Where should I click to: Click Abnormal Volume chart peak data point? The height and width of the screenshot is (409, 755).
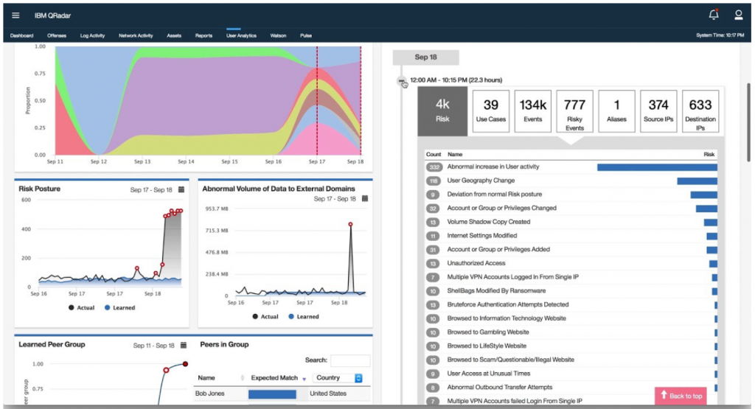click(x=350, y=225)
